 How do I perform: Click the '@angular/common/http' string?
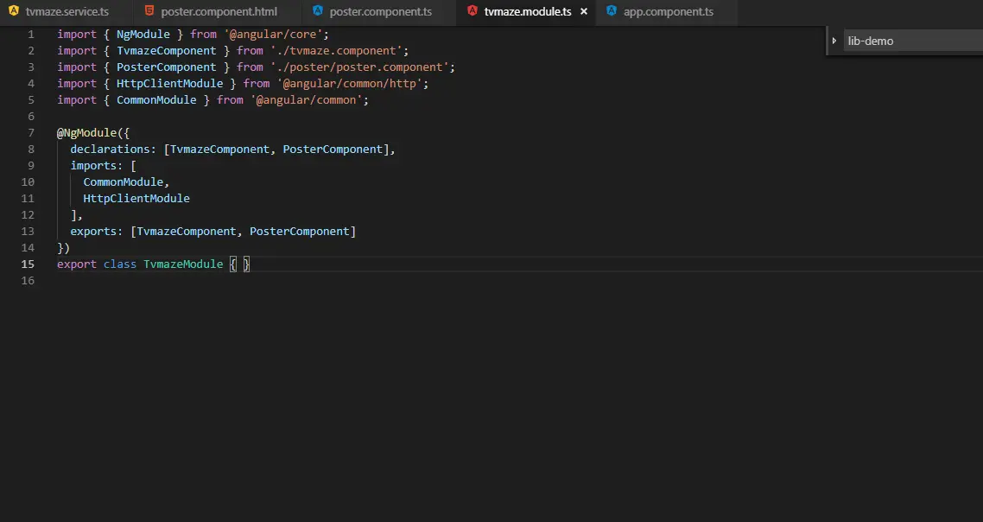click(x=349, y=84)
